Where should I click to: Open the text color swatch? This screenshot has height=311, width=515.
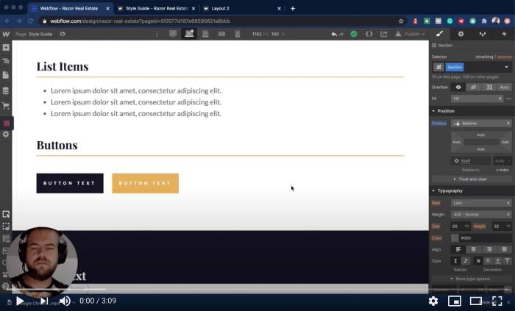click(x=455, y=237)
